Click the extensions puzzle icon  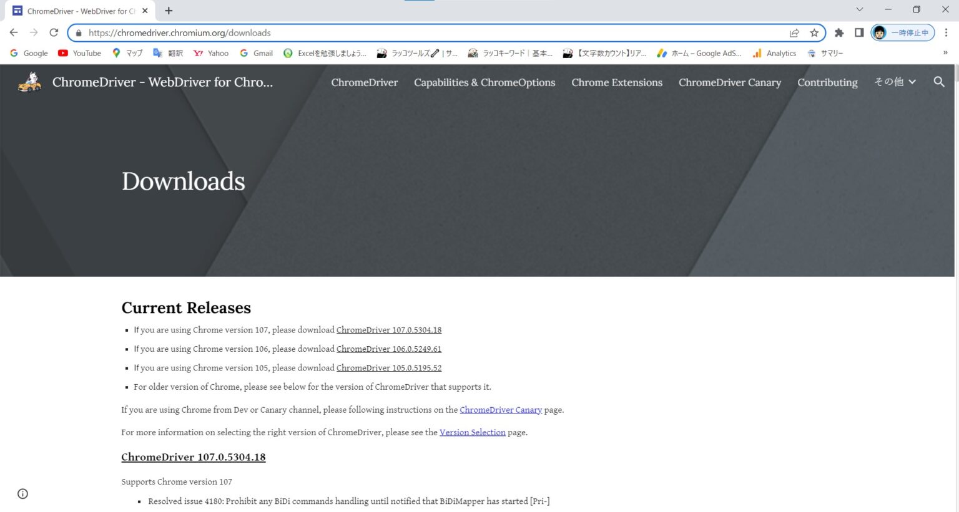click(x=839, y=32)
